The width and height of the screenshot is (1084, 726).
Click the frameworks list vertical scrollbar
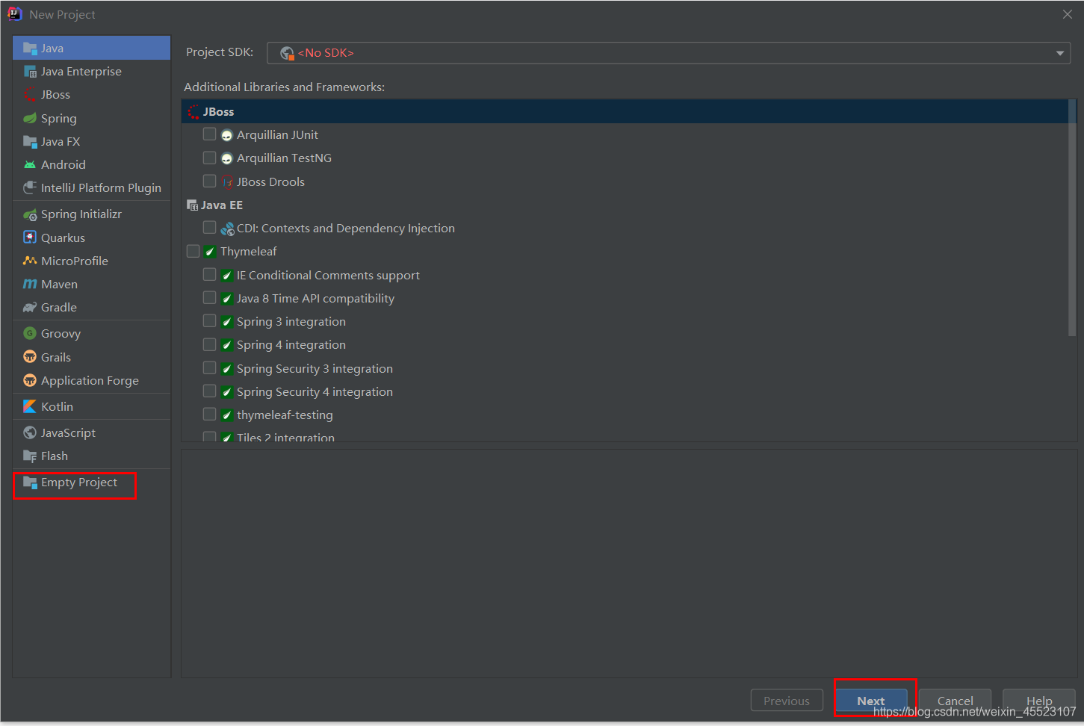[1072, 217]
